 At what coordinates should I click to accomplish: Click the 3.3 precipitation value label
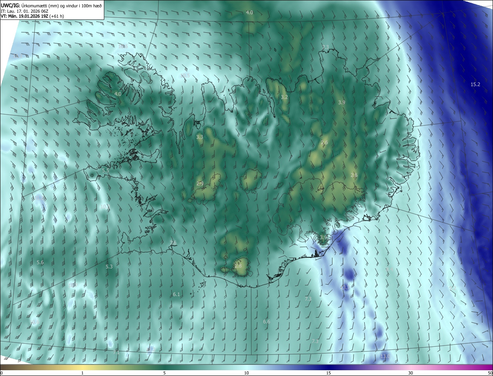200,137
